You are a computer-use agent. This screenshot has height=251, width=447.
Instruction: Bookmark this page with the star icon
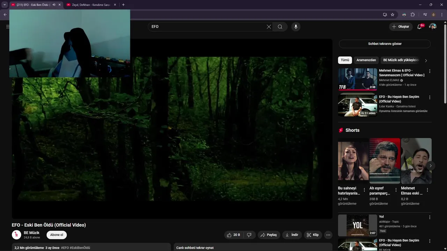393,15
